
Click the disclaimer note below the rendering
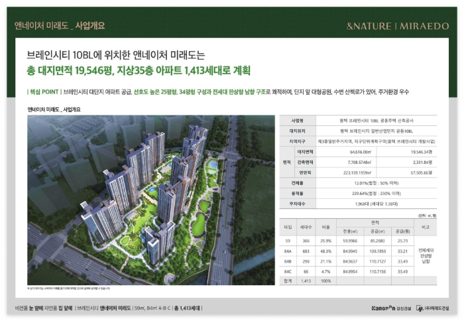pos(68,288)
